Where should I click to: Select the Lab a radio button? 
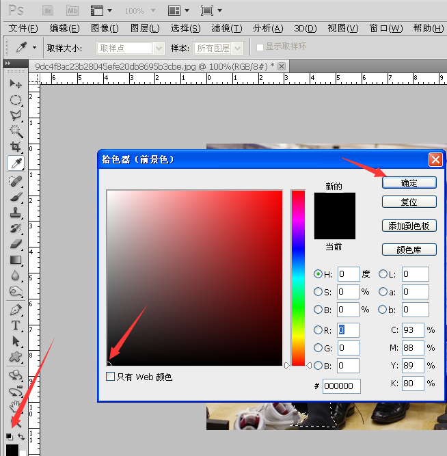pyautogui.click(x=383, y=292)
